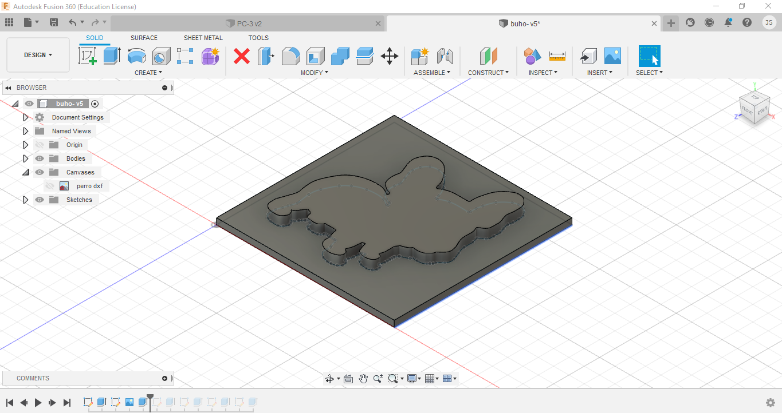Select the New Component tool
Image resolution: width=782 pixels, height=413 pixels.
pyautogui.click(x=420, y=56)
